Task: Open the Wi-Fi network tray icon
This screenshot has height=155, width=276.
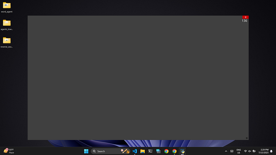Action: click(x=245, y=151)
